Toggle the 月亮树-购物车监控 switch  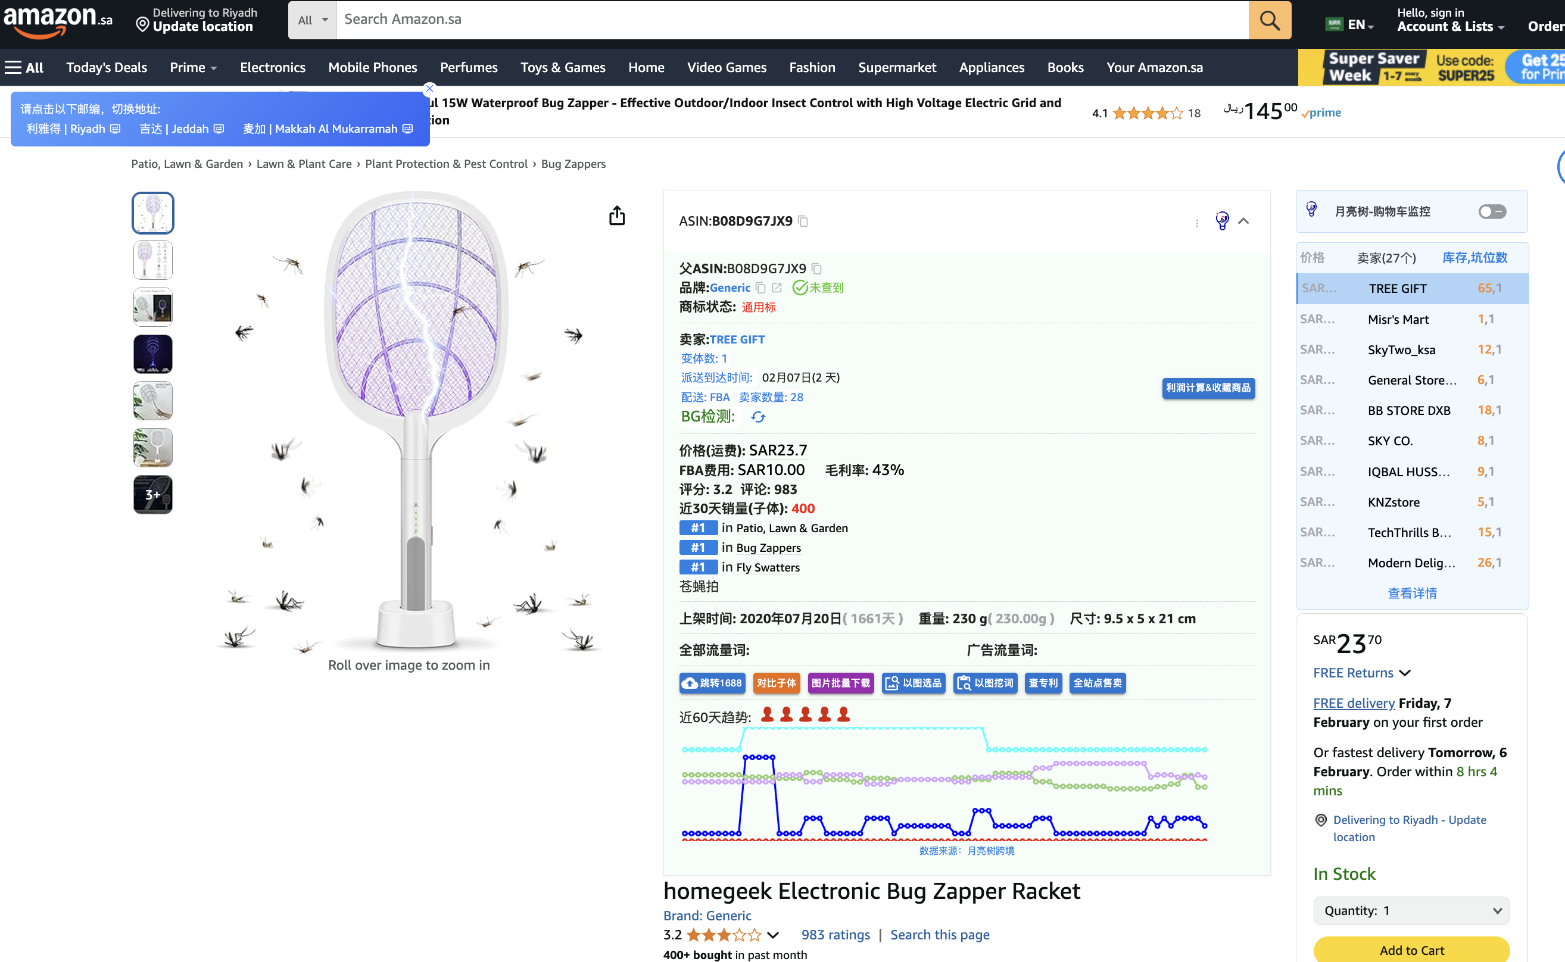[1491, 211]
